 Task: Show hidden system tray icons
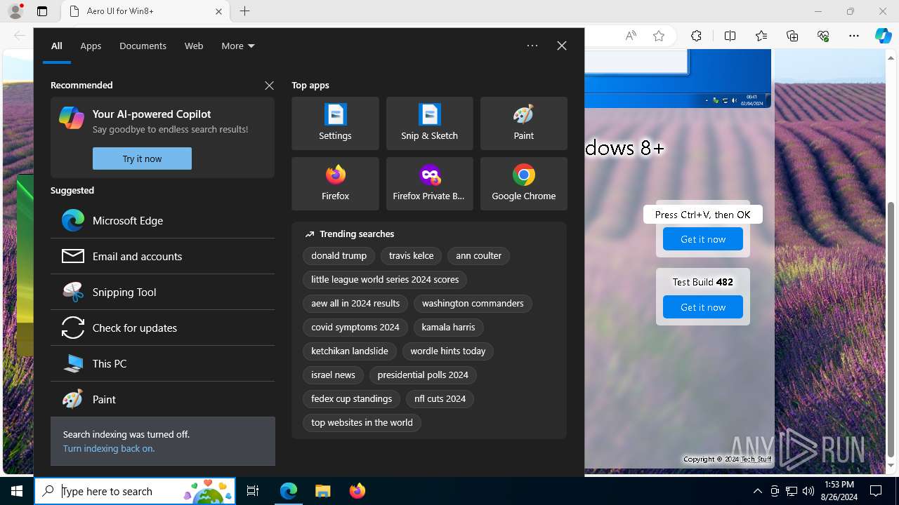(757, 491)
